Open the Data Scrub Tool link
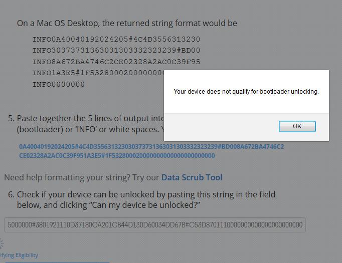This screenshot has height=263, width=342. pyautogui.click(x=192, y=177)
